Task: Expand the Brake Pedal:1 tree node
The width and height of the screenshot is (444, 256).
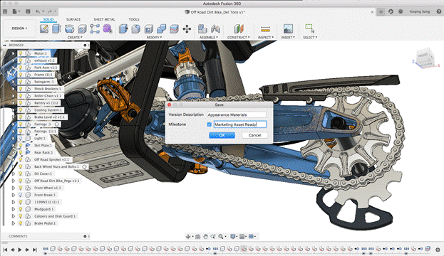Action: click(x=14, y=223)
